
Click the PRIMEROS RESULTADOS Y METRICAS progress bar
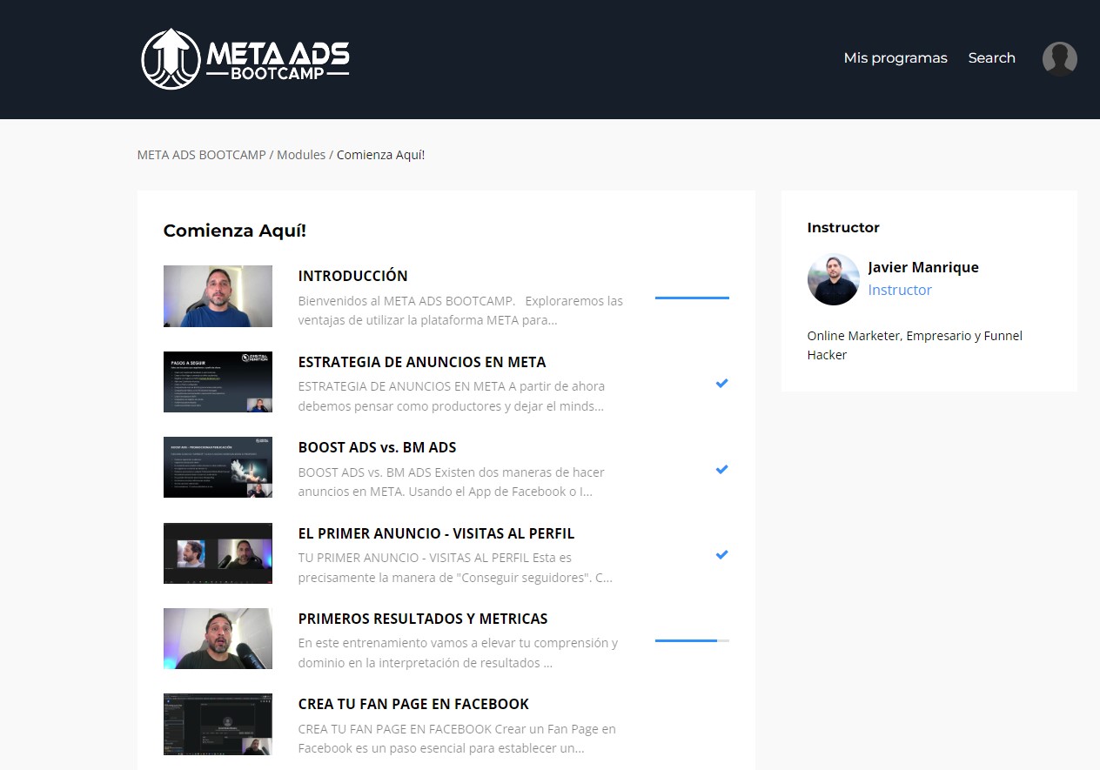point(692,640)
